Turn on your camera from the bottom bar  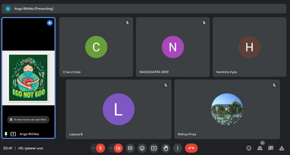point(118,148)
